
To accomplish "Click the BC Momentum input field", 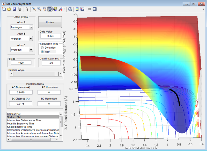I will click(x=49, y=104).
